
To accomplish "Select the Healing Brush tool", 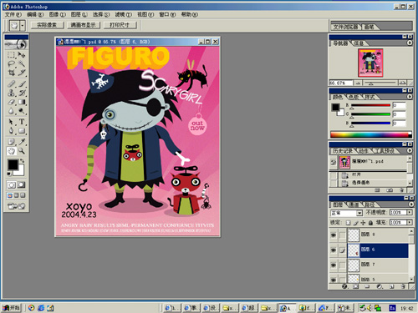I will point(11,83).
